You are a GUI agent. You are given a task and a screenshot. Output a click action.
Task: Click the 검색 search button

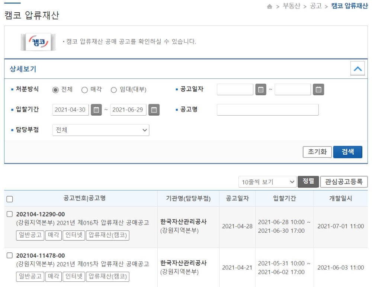point(347,152)
